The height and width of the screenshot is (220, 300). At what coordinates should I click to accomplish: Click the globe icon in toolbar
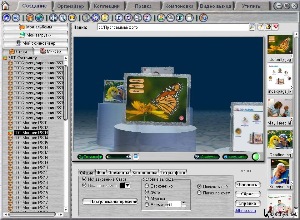[39, 18]
